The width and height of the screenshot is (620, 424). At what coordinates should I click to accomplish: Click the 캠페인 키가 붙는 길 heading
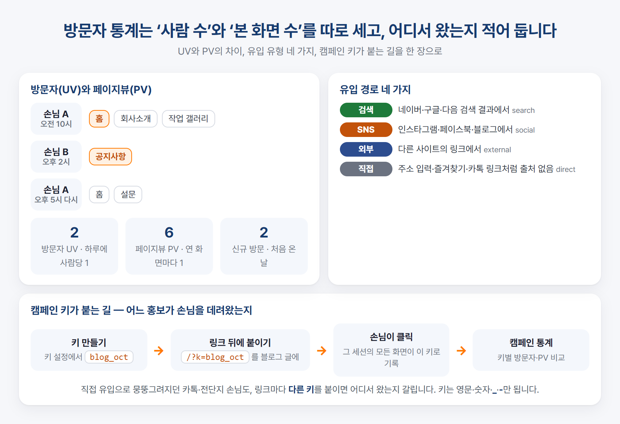(x=142, y=310)
